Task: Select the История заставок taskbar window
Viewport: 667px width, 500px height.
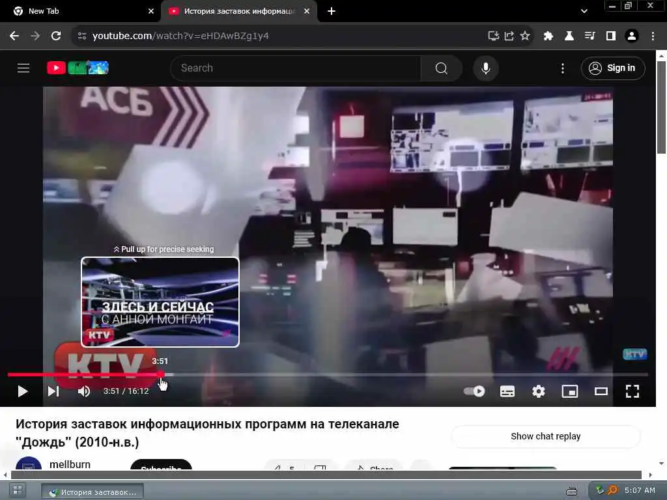Action: tap(92, 492)
